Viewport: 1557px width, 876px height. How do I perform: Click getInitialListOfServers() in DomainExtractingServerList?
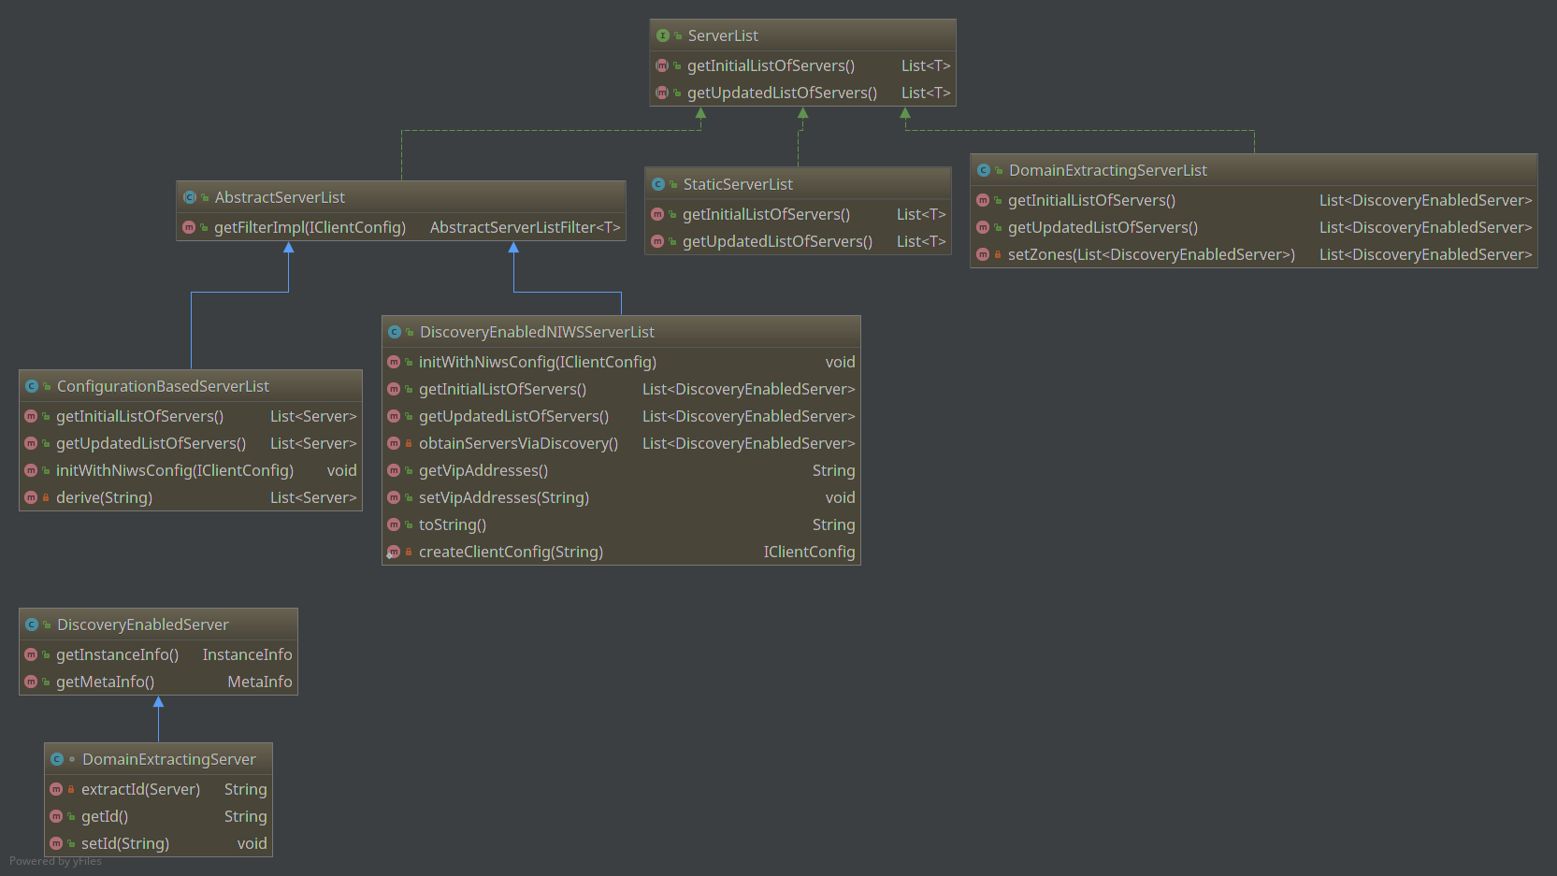pos(1091,200)
